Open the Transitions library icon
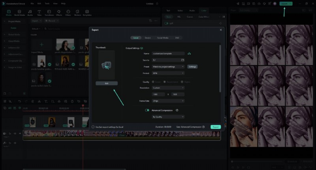 point(49,13)
